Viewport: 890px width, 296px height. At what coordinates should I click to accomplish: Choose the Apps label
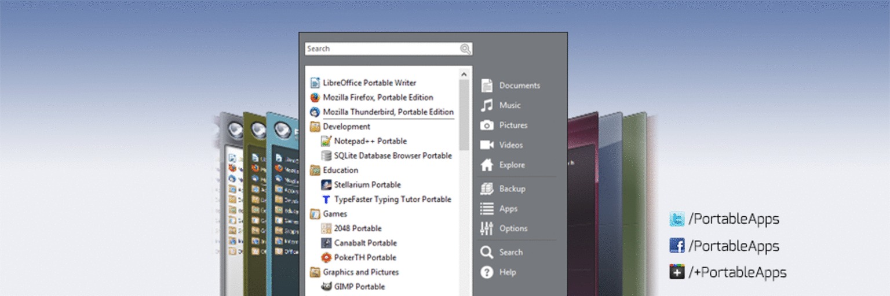(509, 209)
